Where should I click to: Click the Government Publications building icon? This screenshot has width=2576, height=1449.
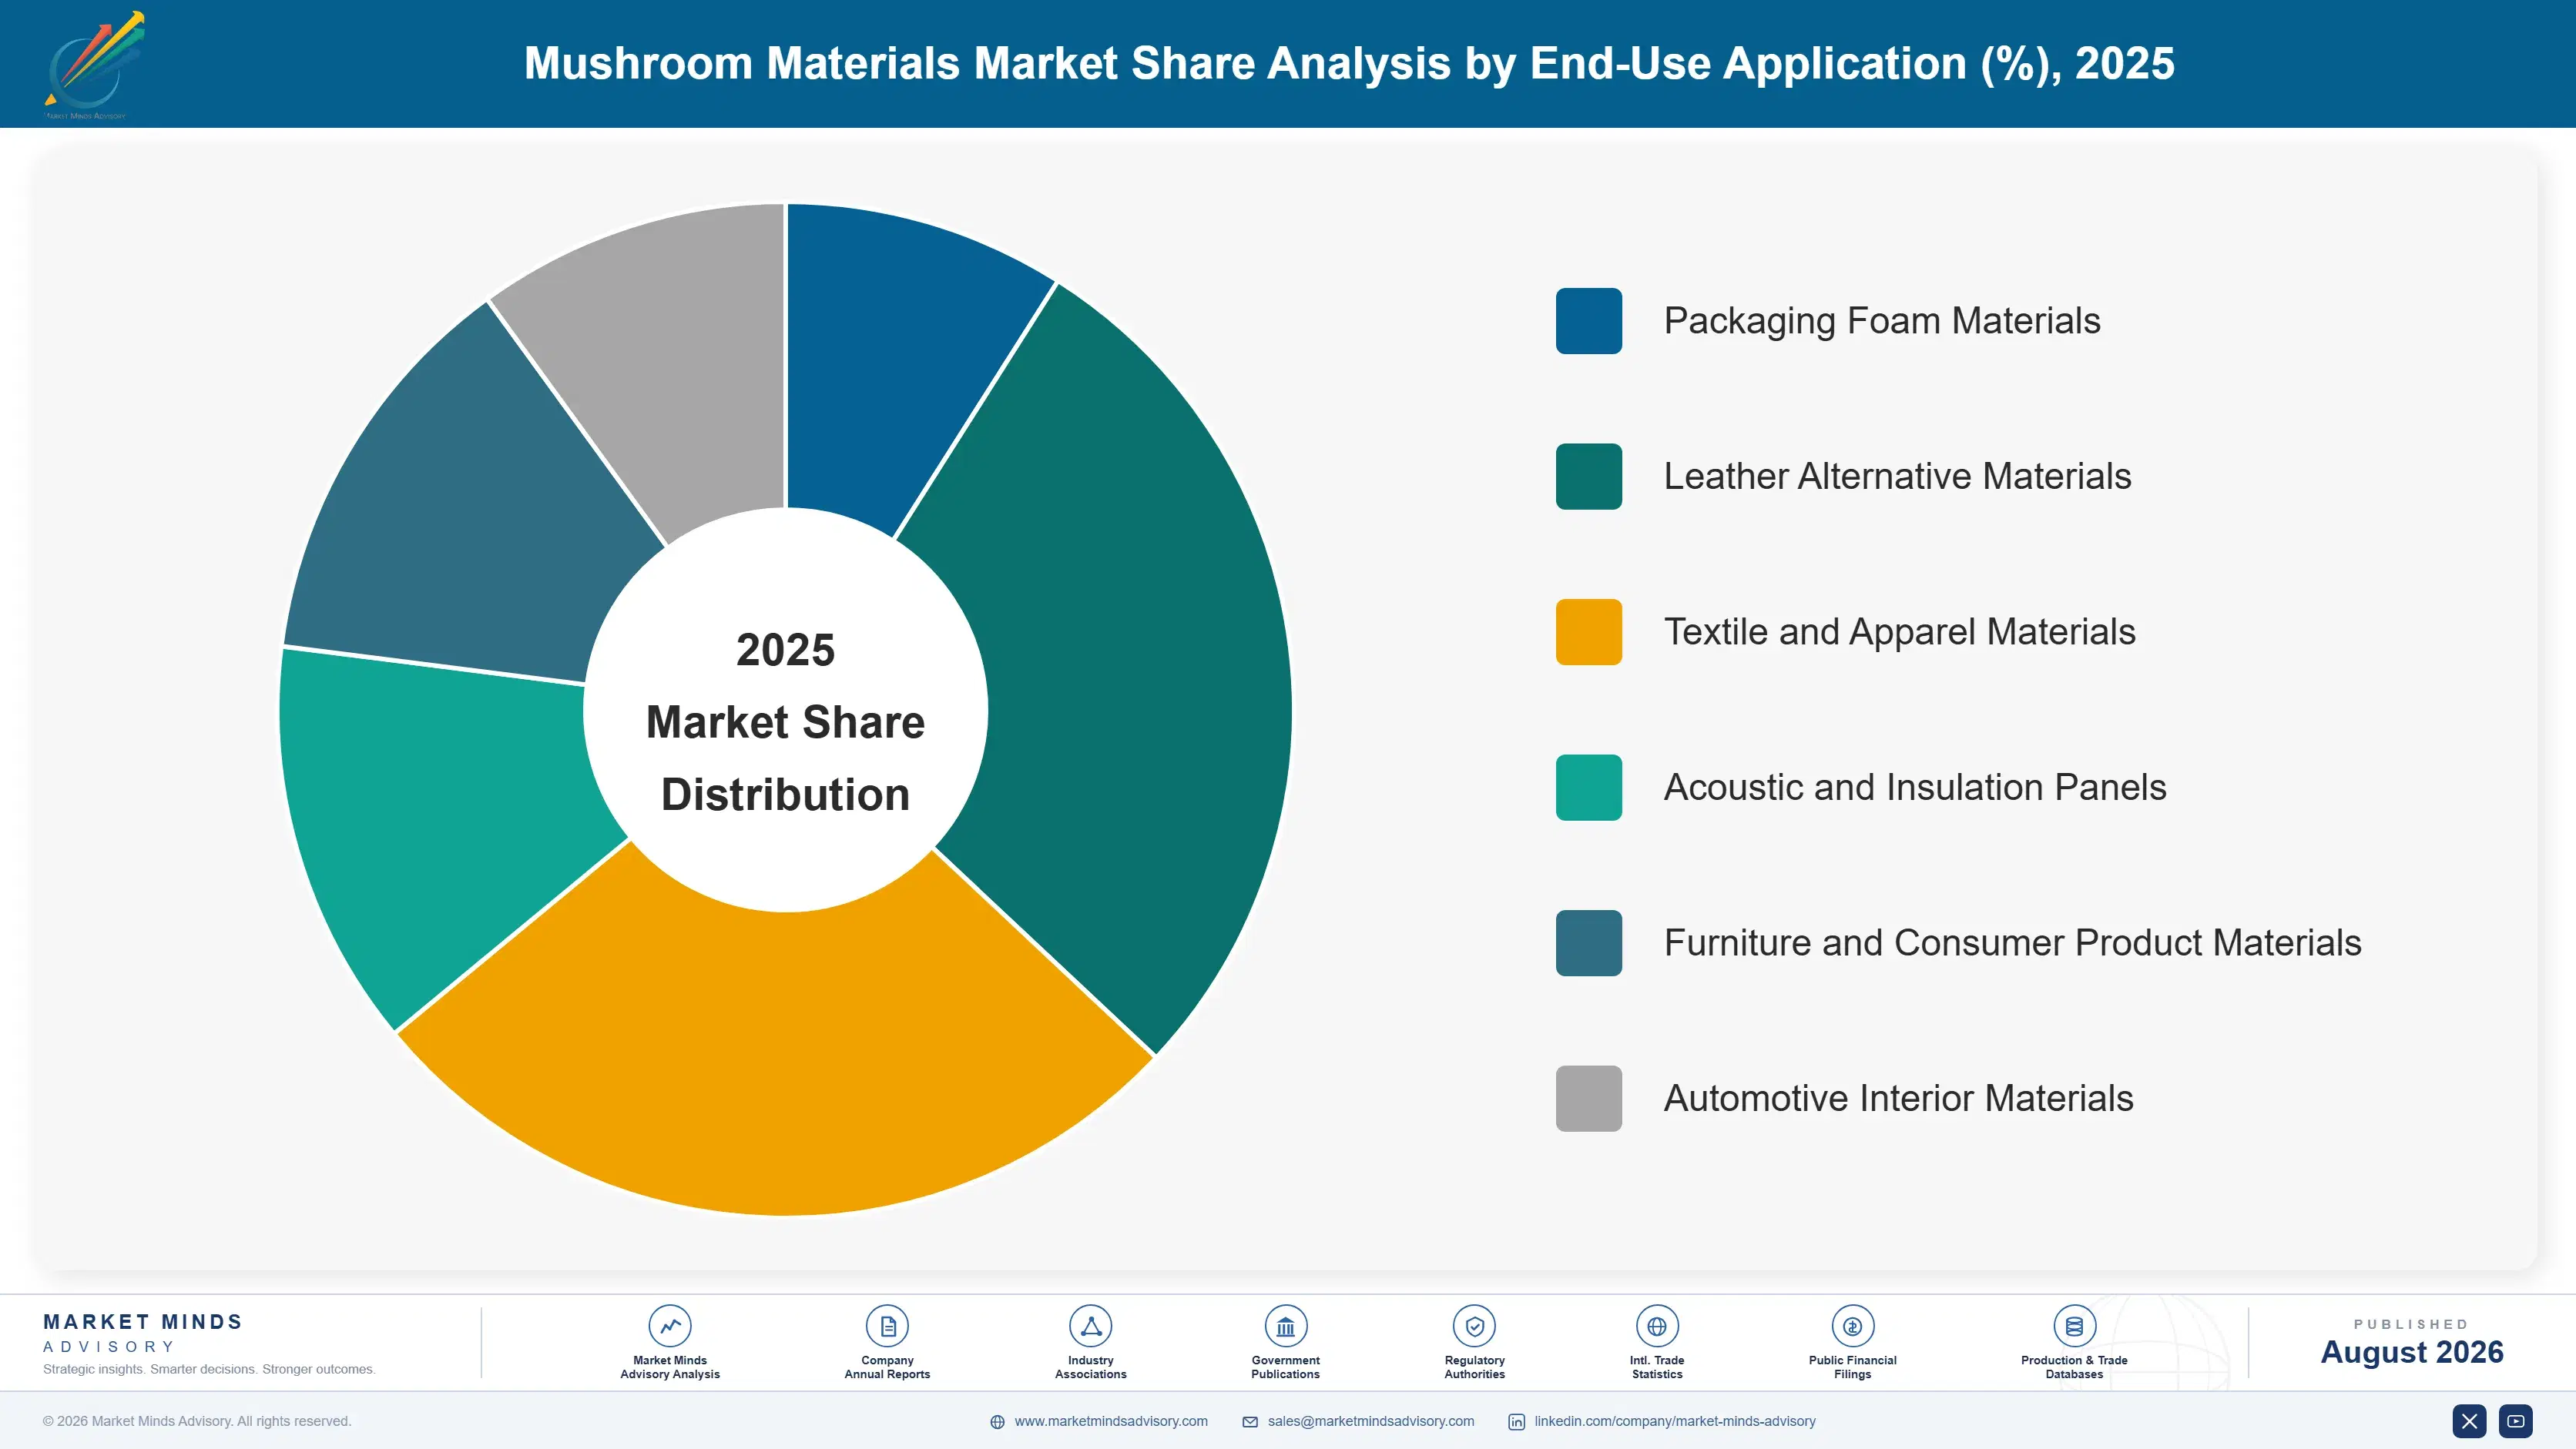tap(1285, 1326)
